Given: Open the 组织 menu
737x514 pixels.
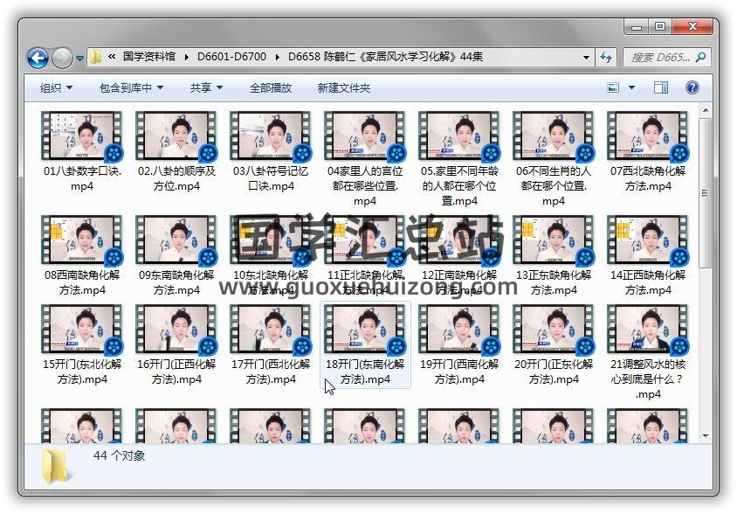Looking at the screenshot, I should (x=56, y=87).
